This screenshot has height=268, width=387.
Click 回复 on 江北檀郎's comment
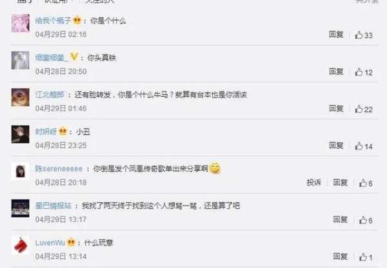click(336, 108)
